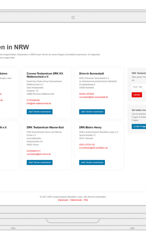146x240 pixels.
Task: Call Bistro Henry phone (0251) 9739 120
Action: 87,145
